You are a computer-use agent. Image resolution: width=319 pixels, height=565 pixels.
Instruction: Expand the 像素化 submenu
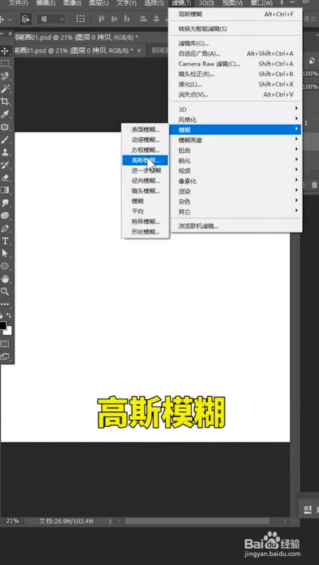236,181
